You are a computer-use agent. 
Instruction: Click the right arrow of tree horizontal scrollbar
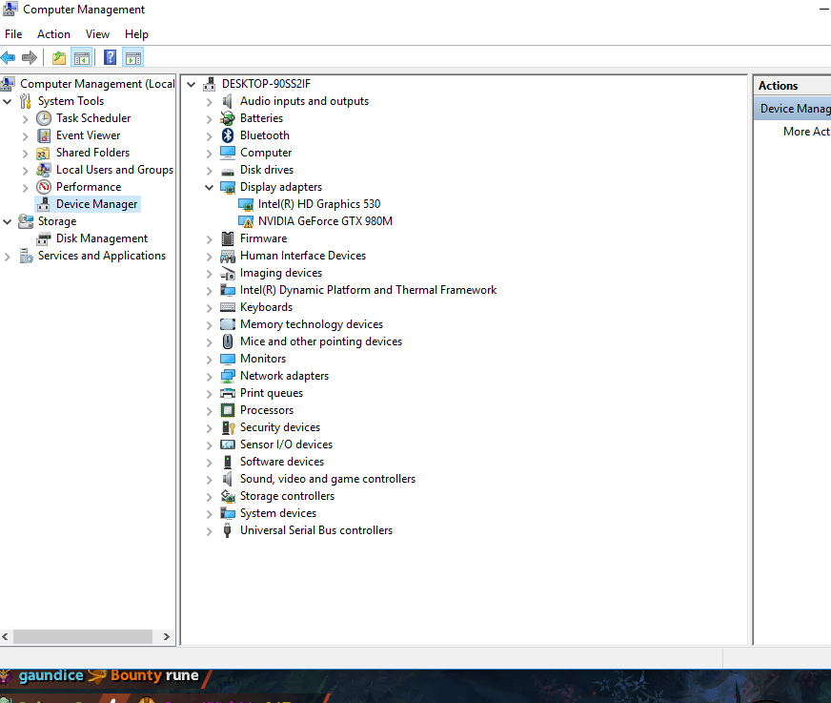pos(167,636)
